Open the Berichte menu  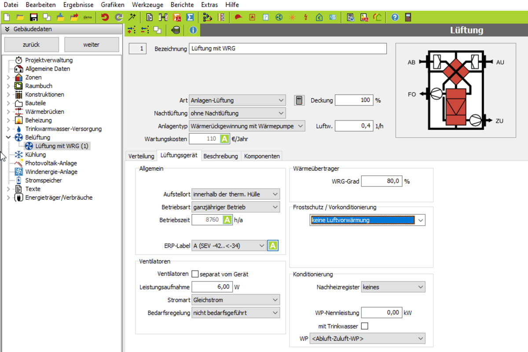tap(182, 5)
